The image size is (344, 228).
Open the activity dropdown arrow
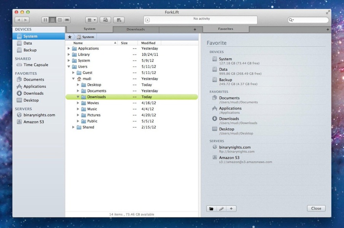pyautogui.click(x=147, y=20)
